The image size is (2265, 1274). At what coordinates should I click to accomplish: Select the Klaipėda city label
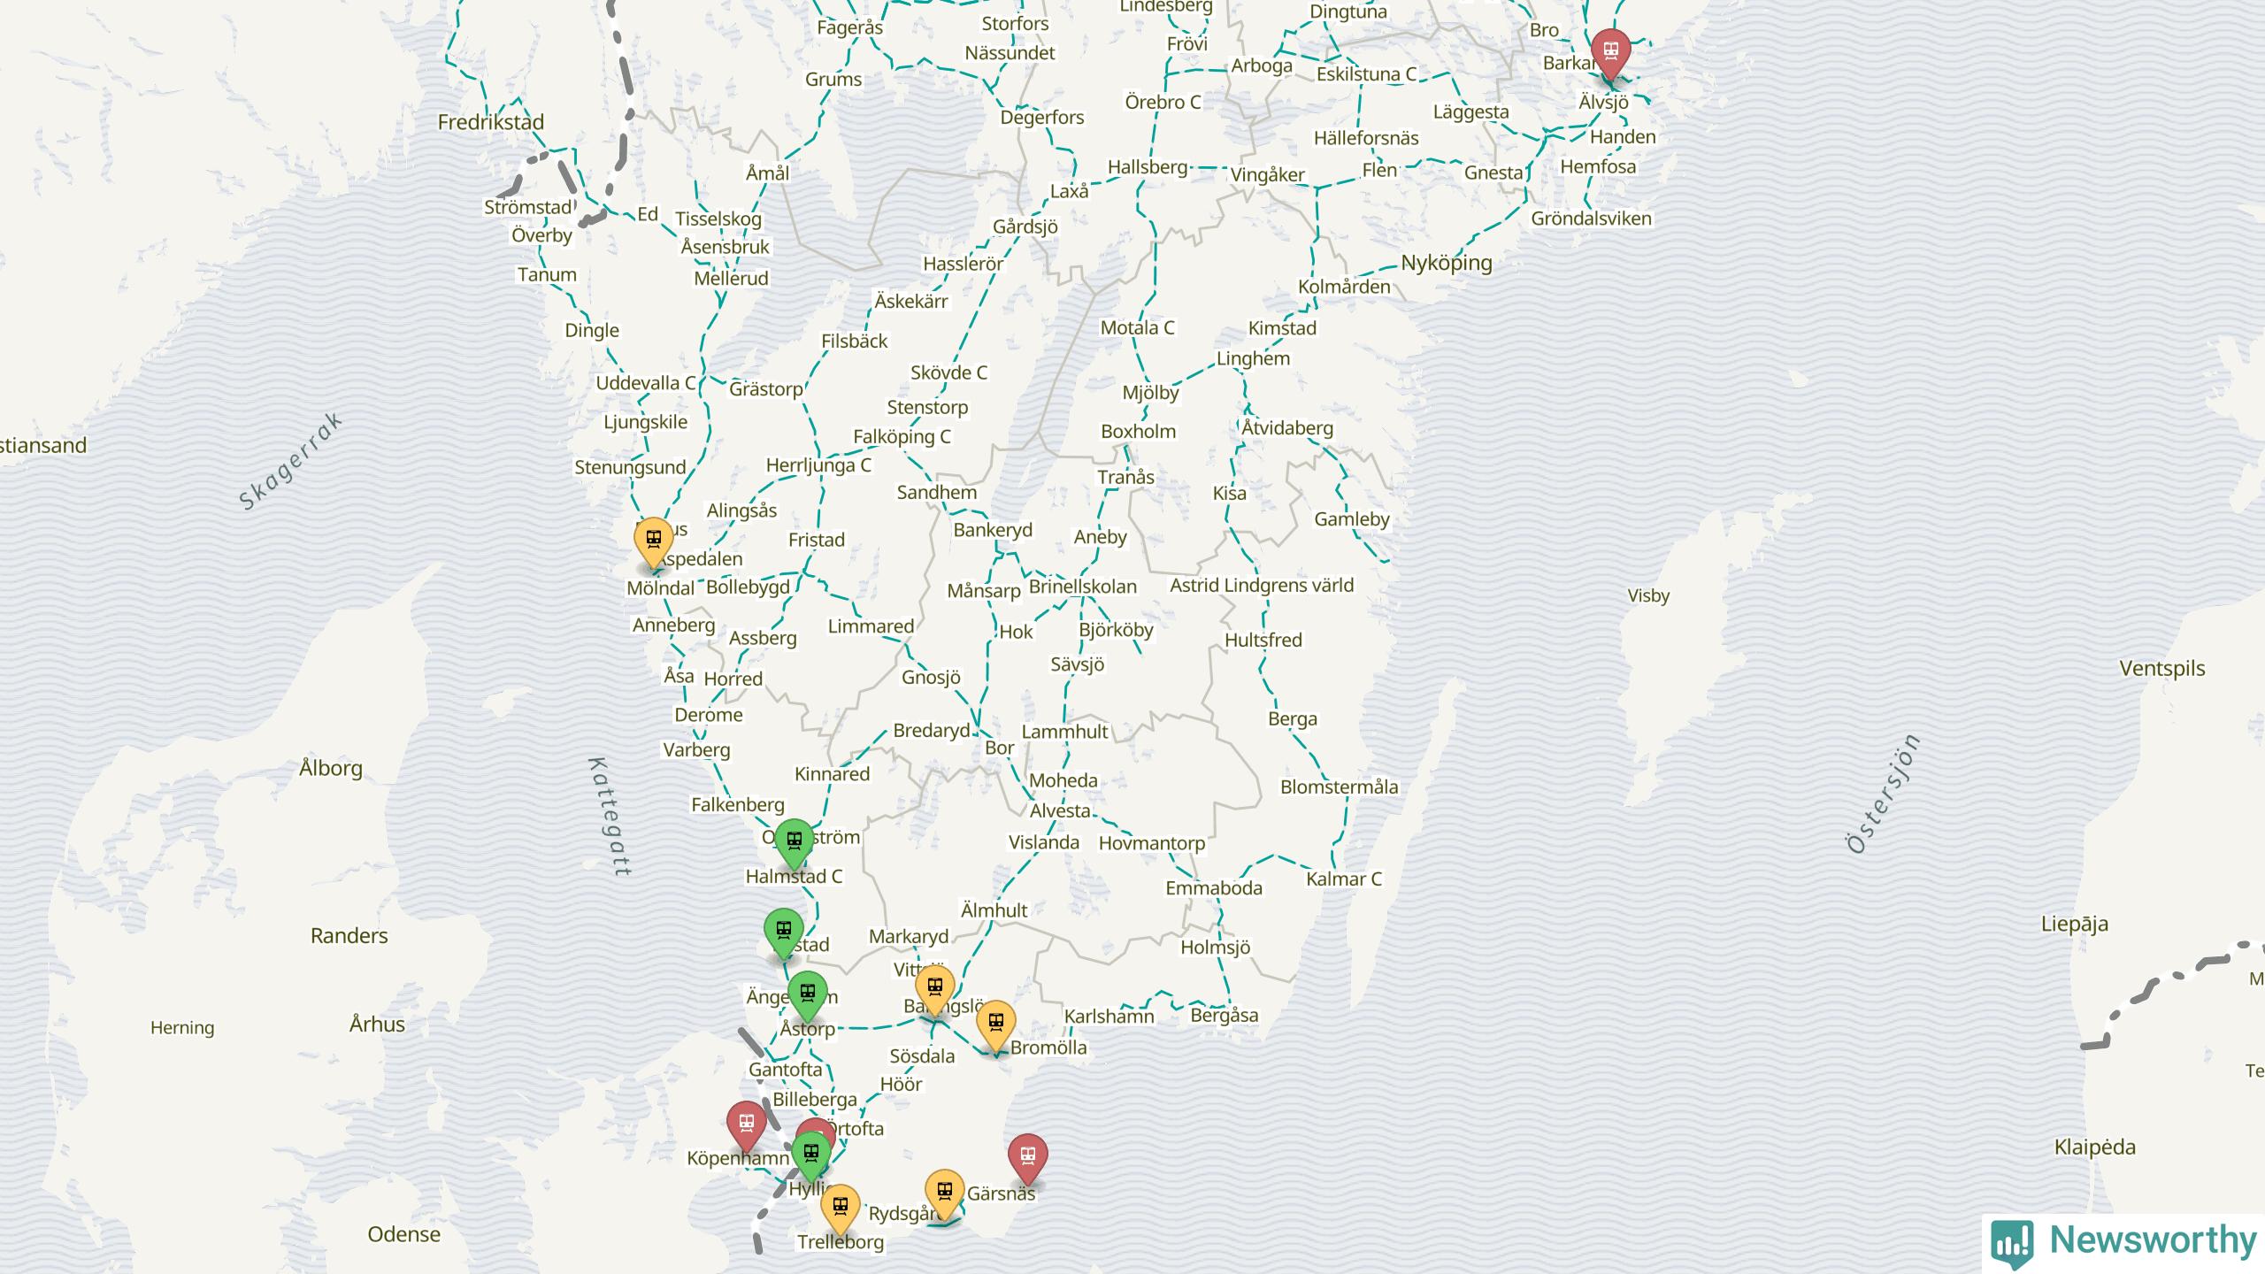2095,1147
